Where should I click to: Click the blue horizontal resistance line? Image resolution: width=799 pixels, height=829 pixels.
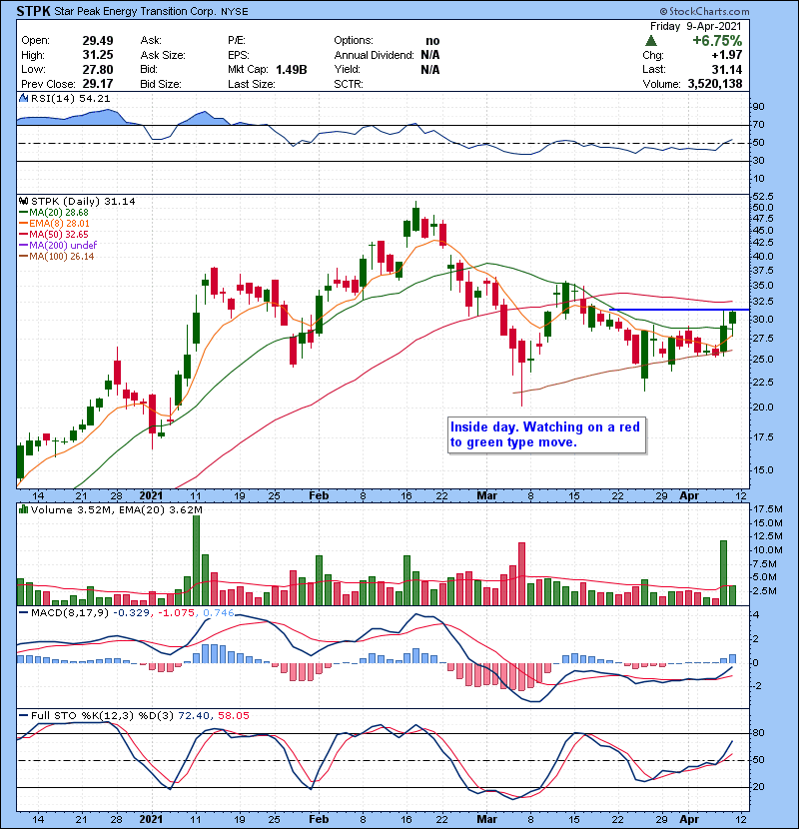(679, 310)
